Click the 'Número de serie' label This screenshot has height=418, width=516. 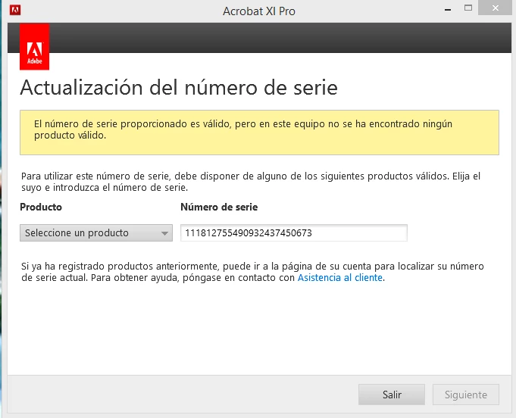(x=219, y=207)
